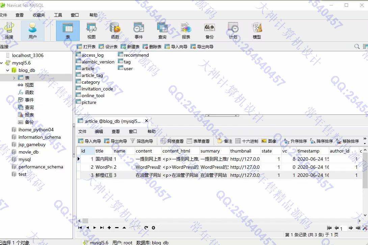Open the 函数 function toolbar icon
Image resolution: width=368 pixels, height=245 pixels.
pos(115,31)
